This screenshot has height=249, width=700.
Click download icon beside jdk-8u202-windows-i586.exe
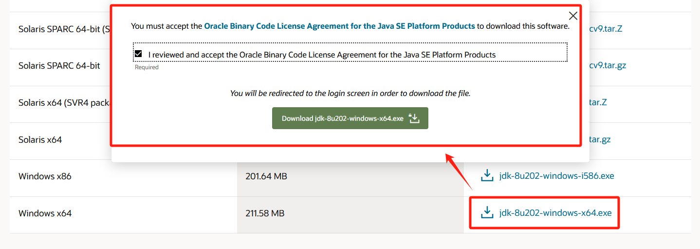click(x=487, y=175)
